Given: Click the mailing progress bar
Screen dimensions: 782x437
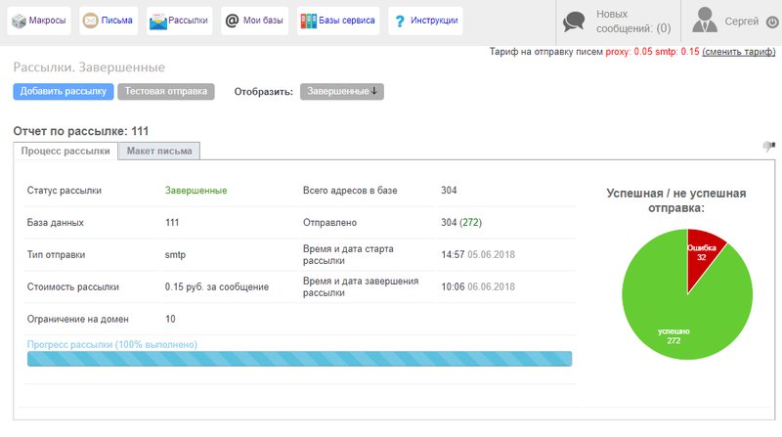Looking at the screenshot, I should (299, 359).
